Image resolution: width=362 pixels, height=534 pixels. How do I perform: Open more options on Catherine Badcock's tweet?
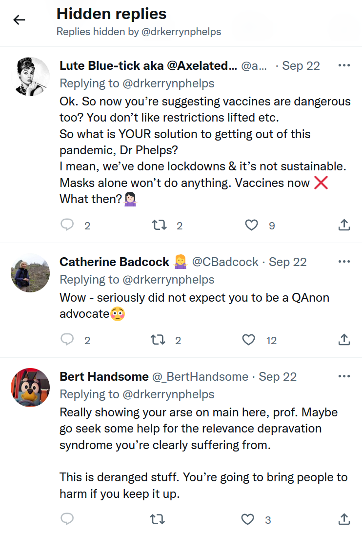(344, 262)
